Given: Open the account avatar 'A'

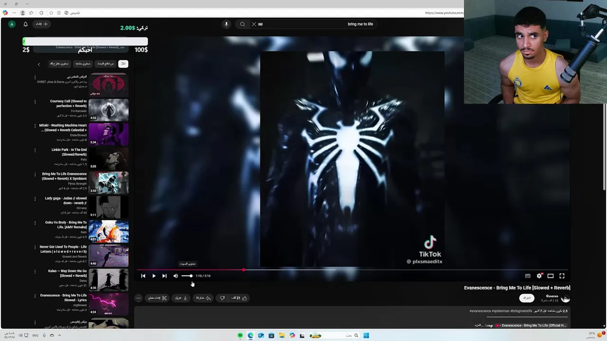Looking at the screenshot, I should point(12,24).
